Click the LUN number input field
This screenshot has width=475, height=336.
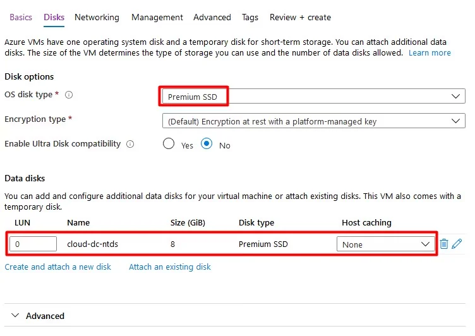[33, 244]
